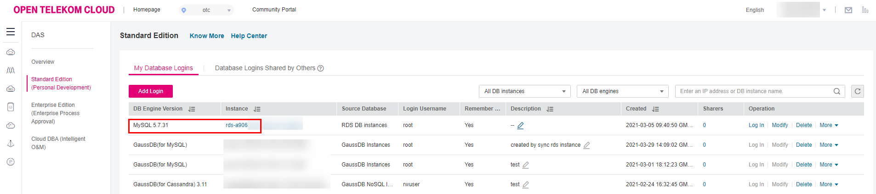Open sharers count for MySQL 5.7.31 row
The image size is (876, 194).
[x=704, y=125]
